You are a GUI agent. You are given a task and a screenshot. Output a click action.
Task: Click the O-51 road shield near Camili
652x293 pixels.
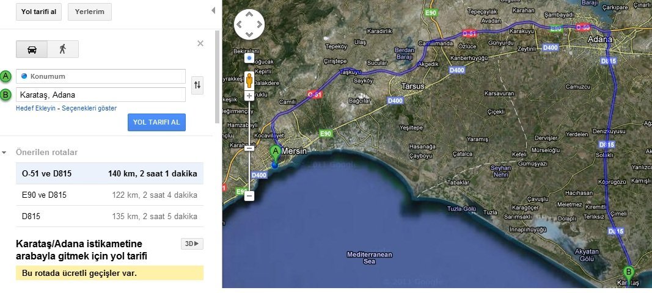[315, 95]
